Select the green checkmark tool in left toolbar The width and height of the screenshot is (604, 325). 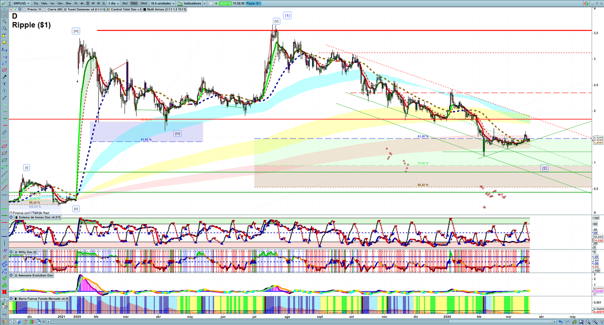[x=4, y=278]
